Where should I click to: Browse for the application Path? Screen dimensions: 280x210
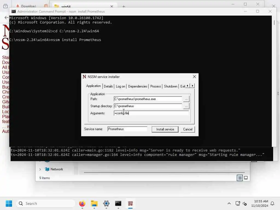point(186,99)
